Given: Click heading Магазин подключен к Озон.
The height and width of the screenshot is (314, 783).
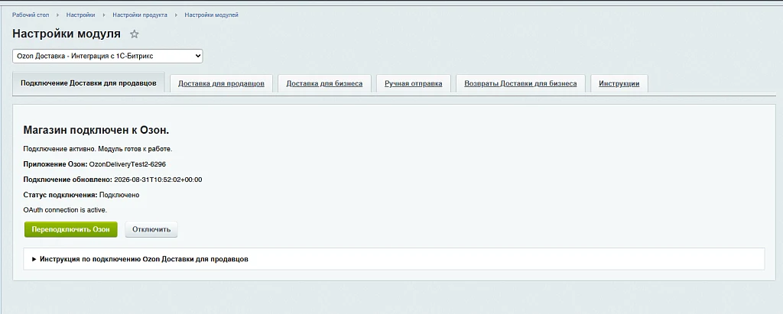Looking at the screenshot, I should coord(96,131).
